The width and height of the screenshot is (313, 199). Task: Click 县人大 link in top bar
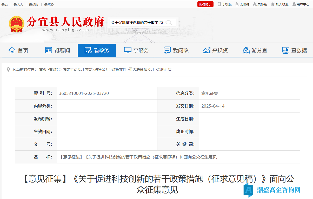pyautogui.click(x=18, y=4)
